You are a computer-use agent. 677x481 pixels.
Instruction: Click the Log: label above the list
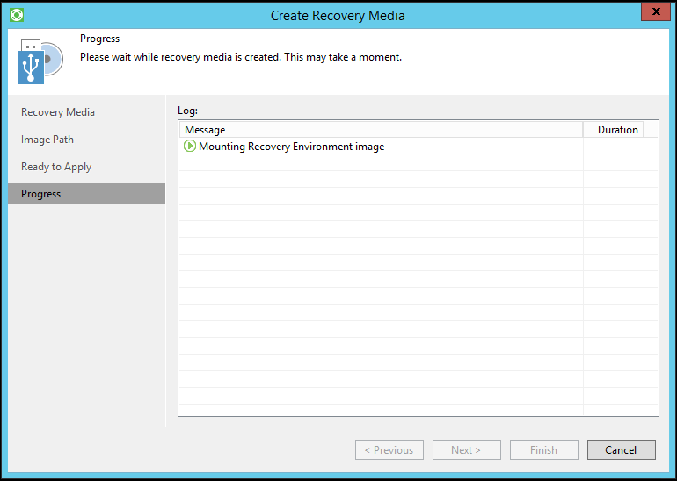coord(187,111)
